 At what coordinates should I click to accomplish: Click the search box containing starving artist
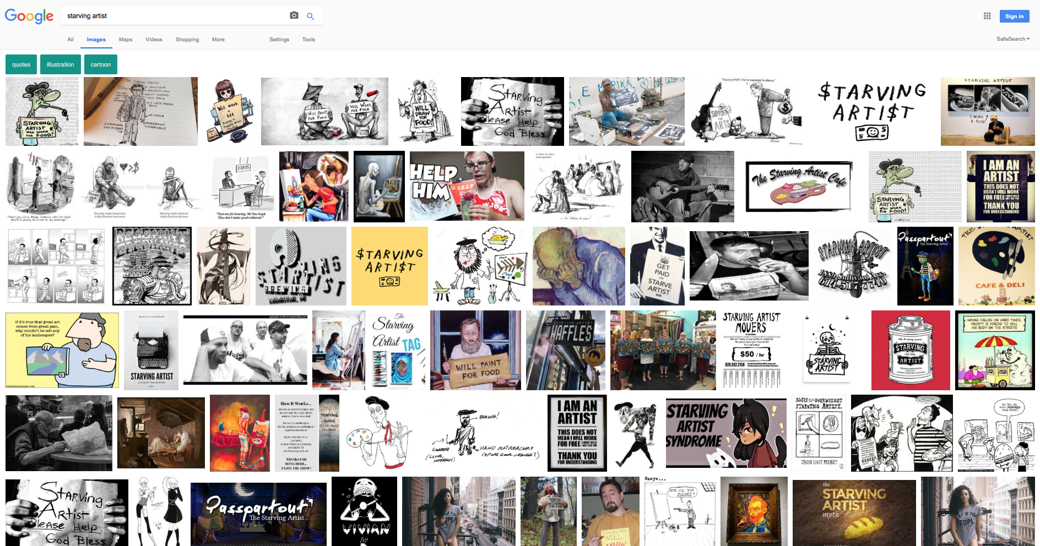pyautogui.click(x=174, y=16)
